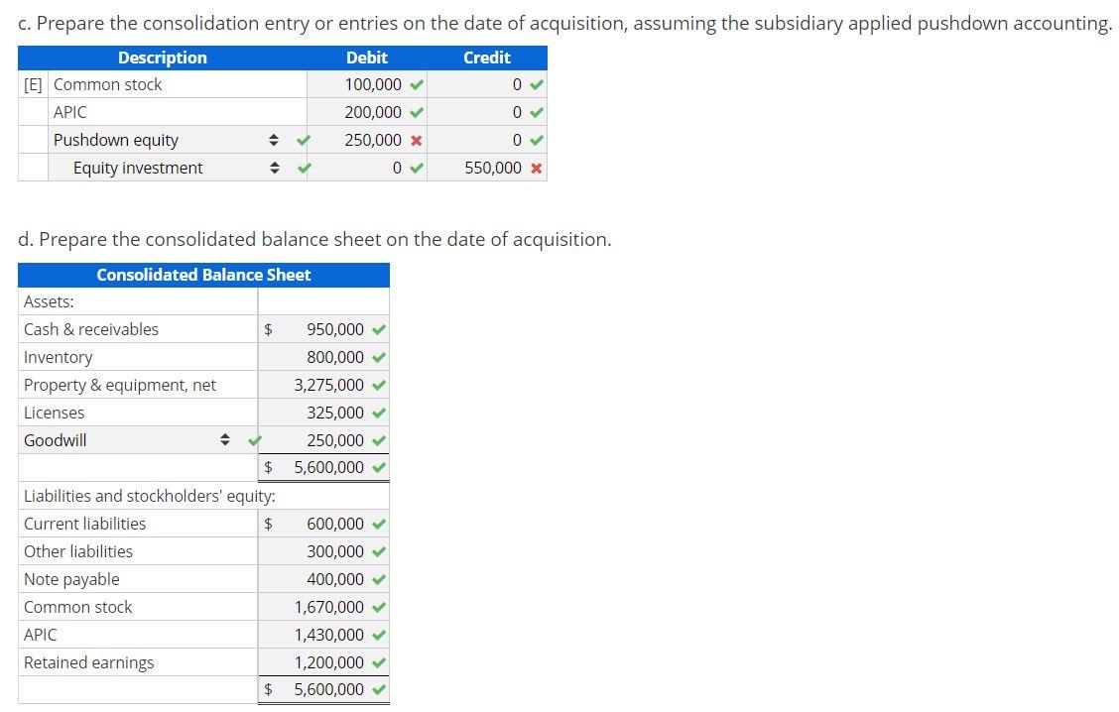Image resolution: width=1119 pixels, height=712 pixels.
Task: Select the Consolidated Balance Sheet header
Action: 203,275
